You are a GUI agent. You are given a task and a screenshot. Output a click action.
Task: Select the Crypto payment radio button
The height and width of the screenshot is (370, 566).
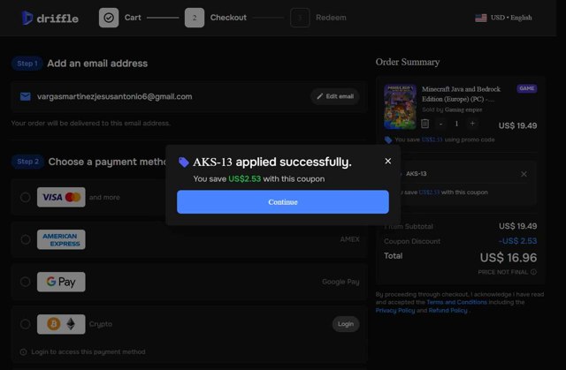pyautogui.click(x=26, y=324)
